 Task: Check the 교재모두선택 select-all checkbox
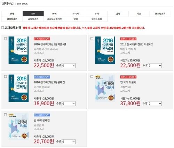point(2,28)
